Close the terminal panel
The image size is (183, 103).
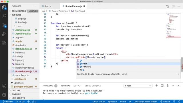tap(178, 86)
